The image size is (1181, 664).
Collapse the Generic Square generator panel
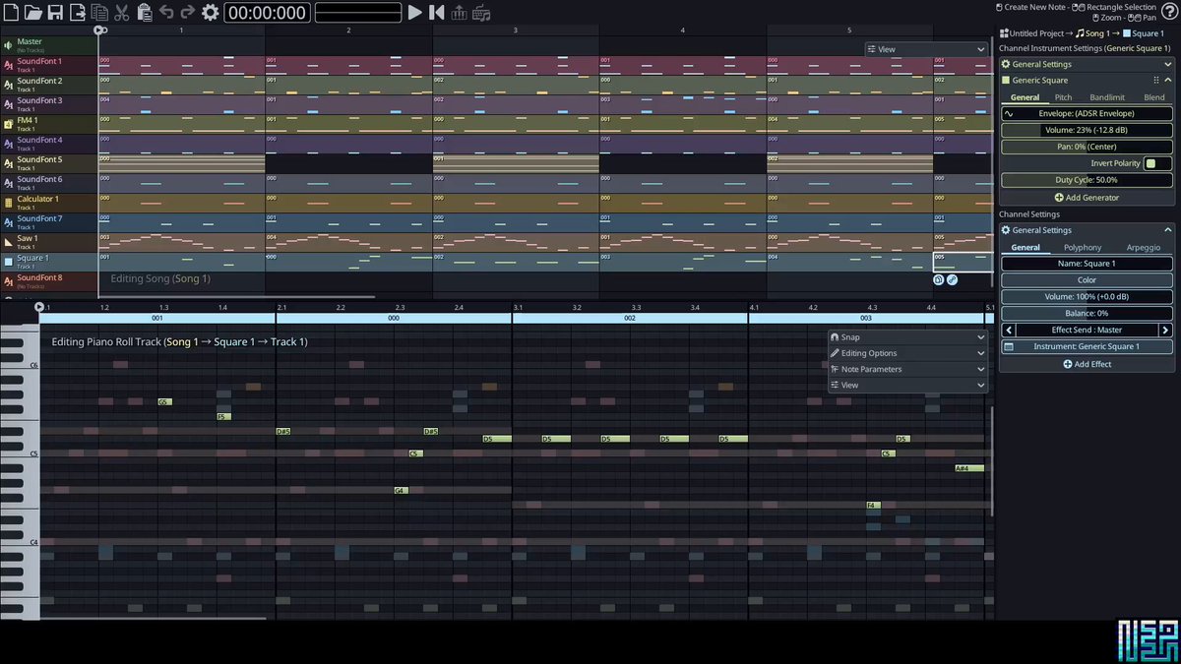pyautogui.click(x=1168, y=80)
